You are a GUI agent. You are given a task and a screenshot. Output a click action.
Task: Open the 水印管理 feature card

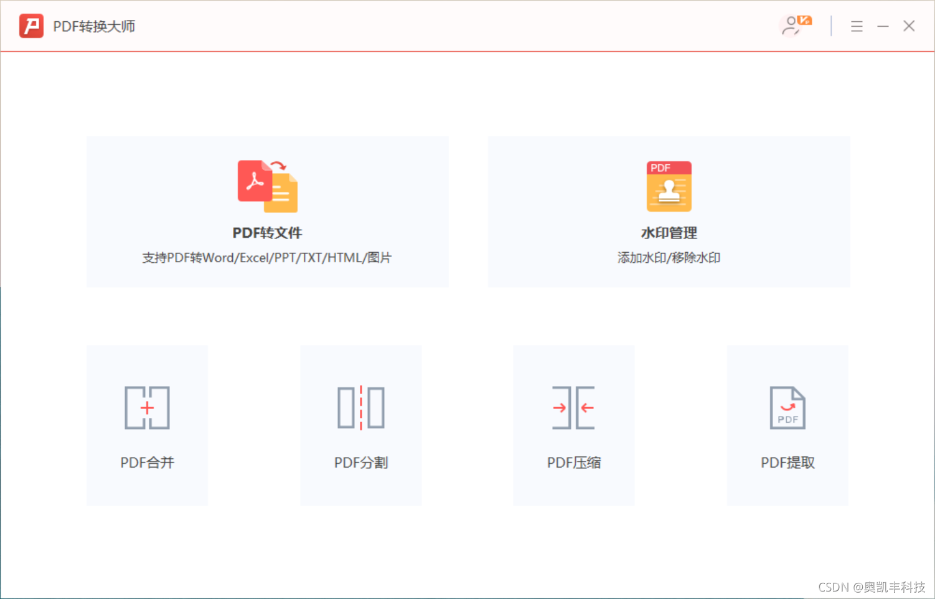click(x=668, y=212)
